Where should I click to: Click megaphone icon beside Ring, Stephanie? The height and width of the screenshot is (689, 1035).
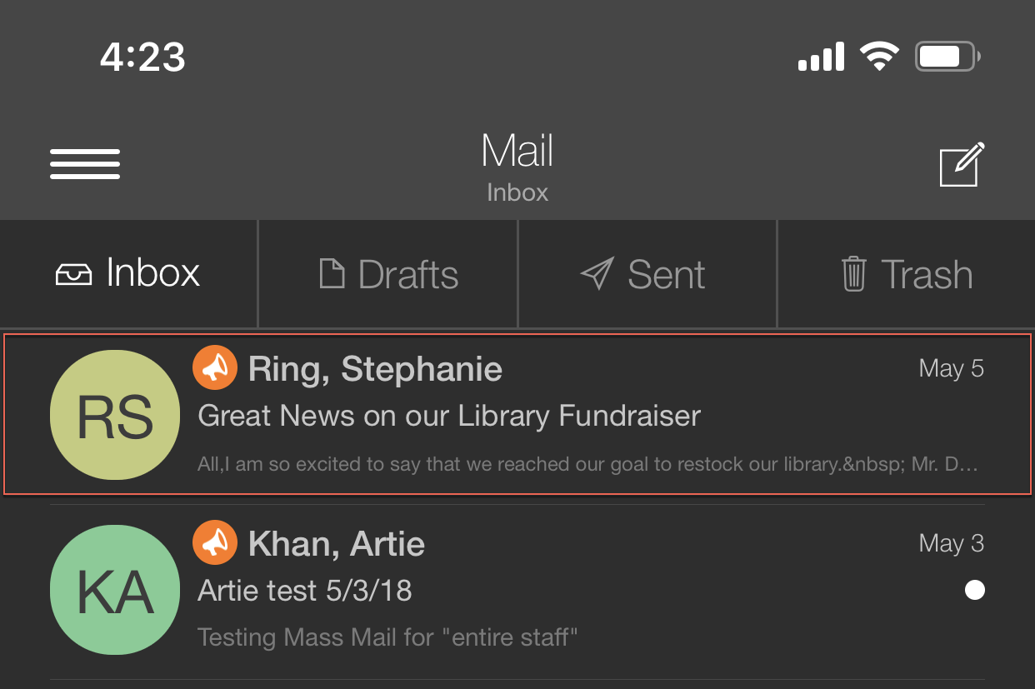[215, 367]
